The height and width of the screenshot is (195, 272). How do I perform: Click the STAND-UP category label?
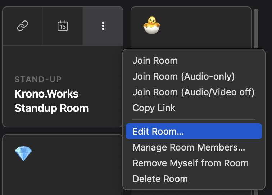point(38,79)
